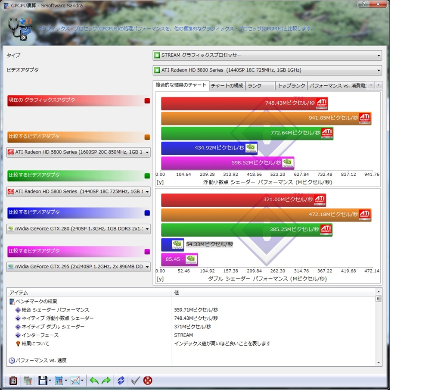Accept with the gray checkmark icon
The width and height of the screenshot is (441, 390).
pyautogui.click(x=135, y=381)
